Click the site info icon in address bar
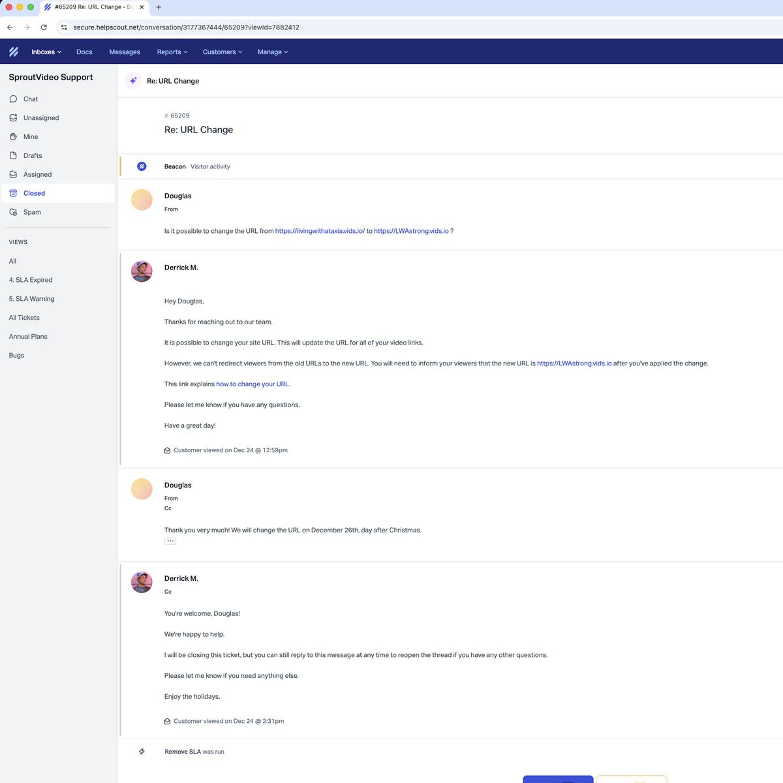 coord(64,27)
